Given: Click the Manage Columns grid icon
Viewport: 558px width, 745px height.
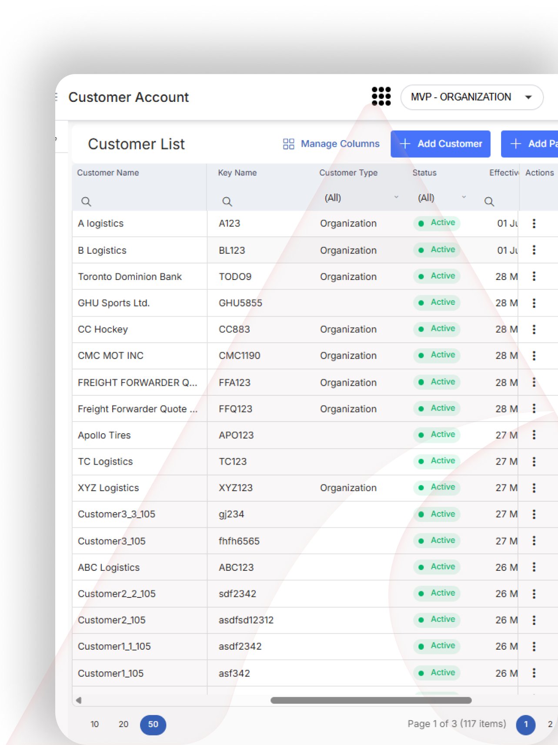Looking at the screenshot, I should (289, 144).
